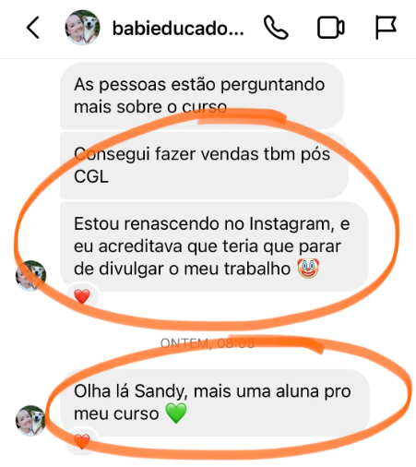Open the profile picture in chat header
Image resolution: width=416 pixels, height=467 pixels.
pyautogui.click(x=82, y=28)
